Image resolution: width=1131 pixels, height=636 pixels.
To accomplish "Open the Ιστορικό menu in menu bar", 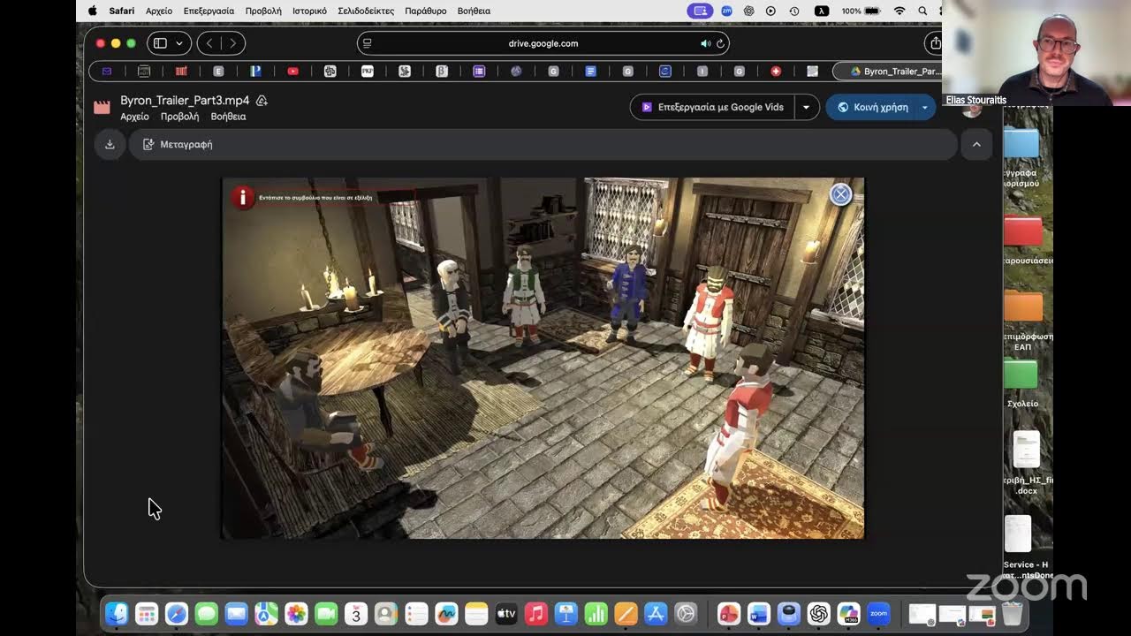I will click(307, 11).
